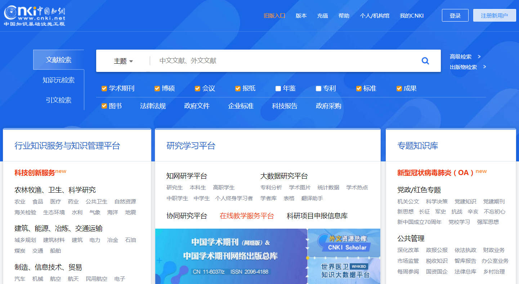The image size is (519, 284).
Task: Open the 自然资源 industry link
Action: [125, 202]
